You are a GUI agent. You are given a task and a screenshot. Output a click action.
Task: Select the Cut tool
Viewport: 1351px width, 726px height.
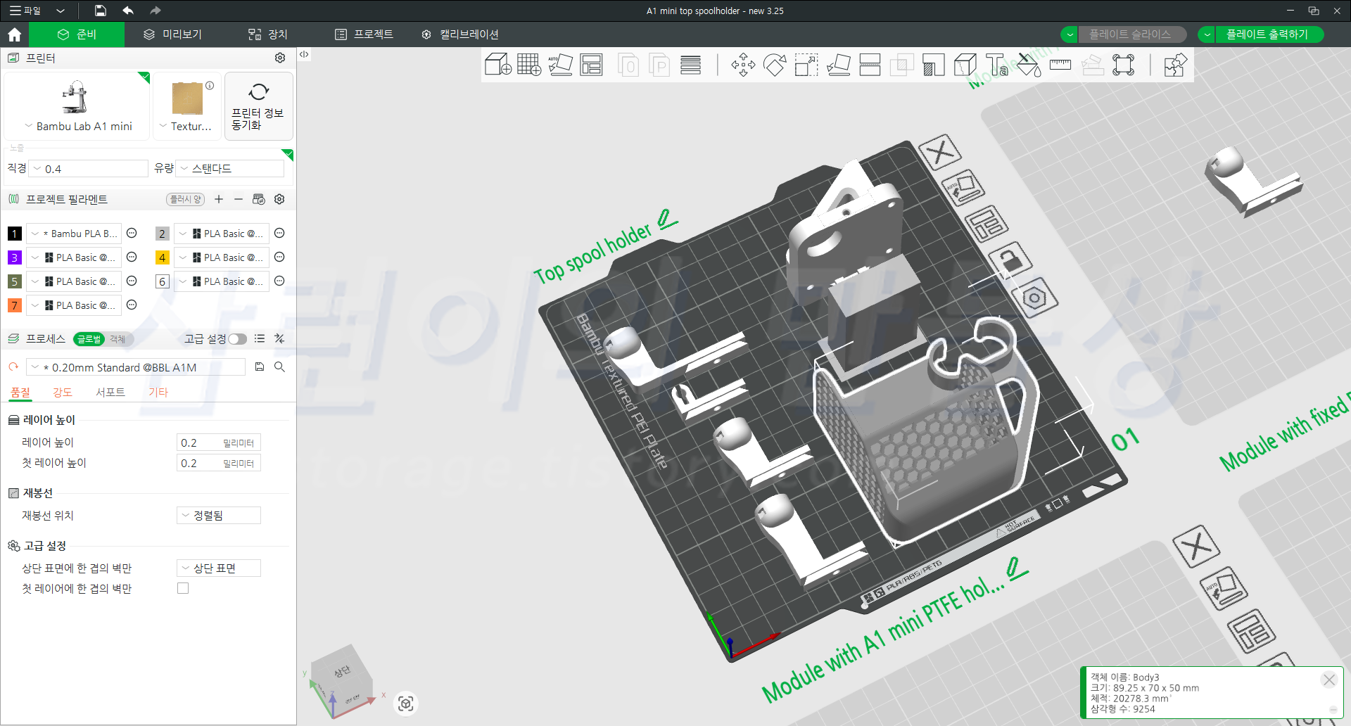[870, 65]
